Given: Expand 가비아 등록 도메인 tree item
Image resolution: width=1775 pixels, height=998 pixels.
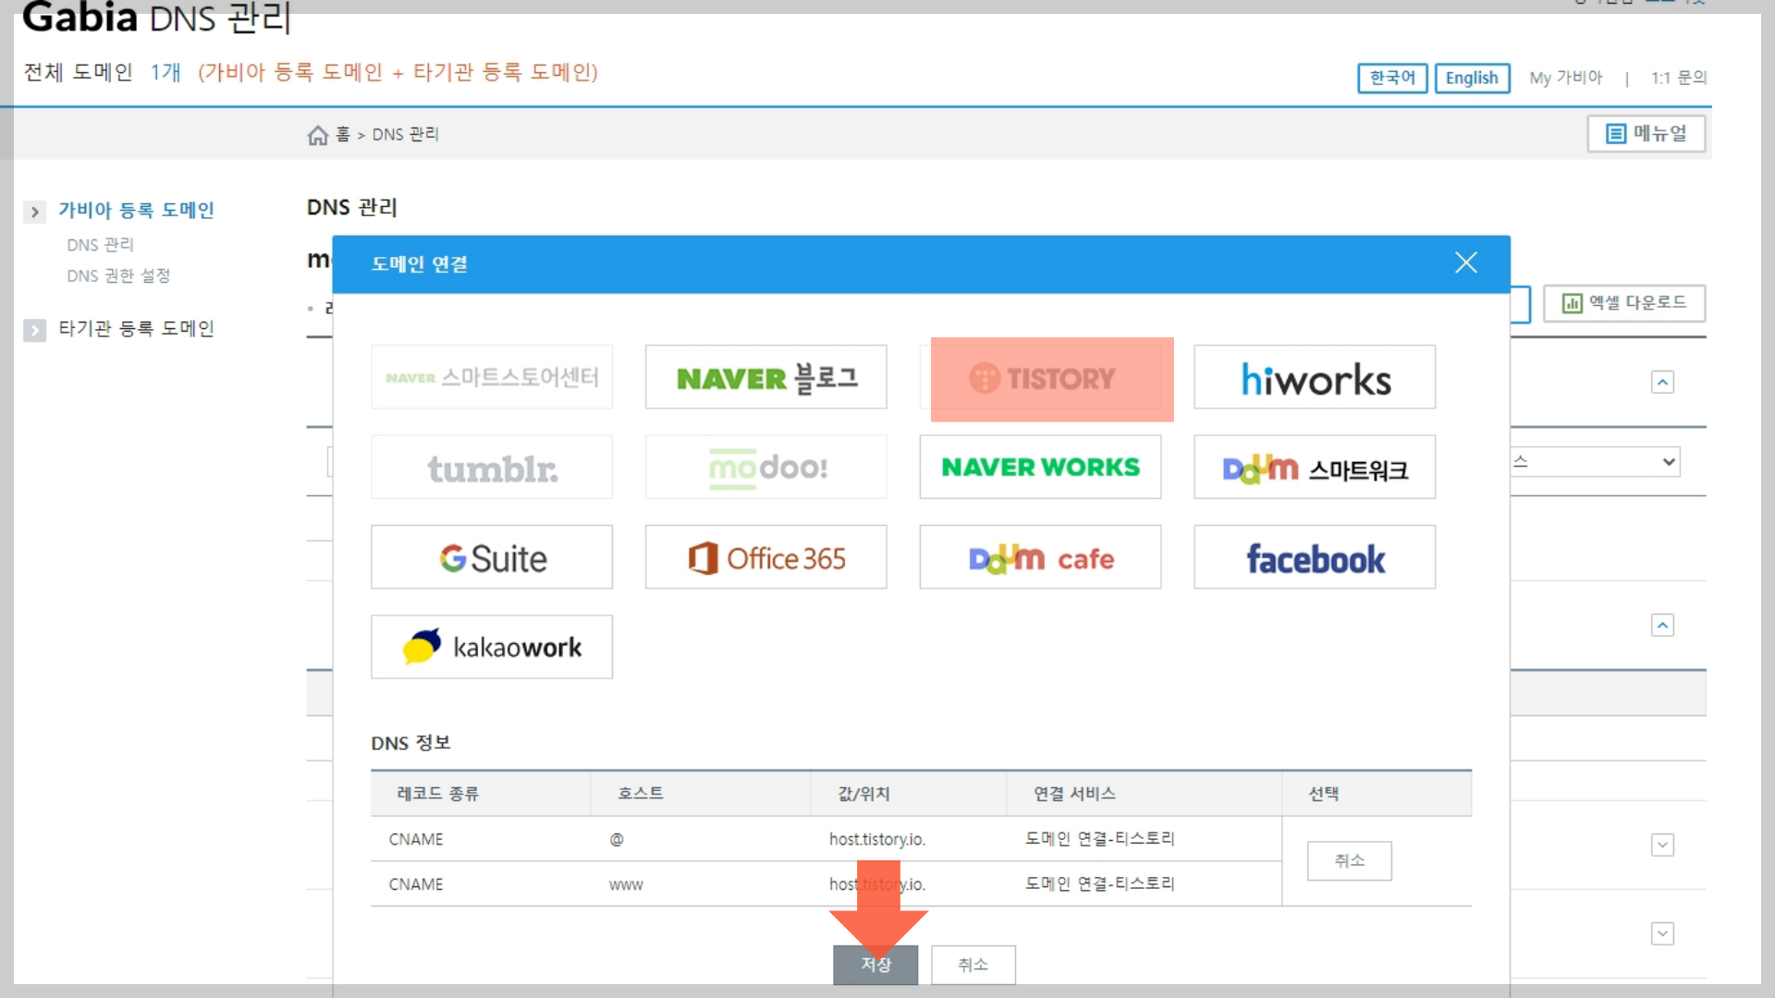Looking at the screenshot, I should [34, 212].
